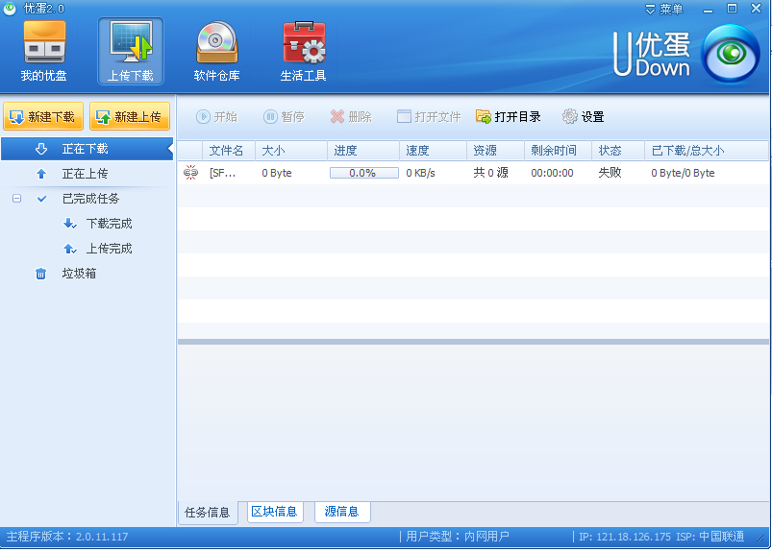Open the 菜单 menu dropdown
Screen dimensions: 772x552
[x=664, y=10]
